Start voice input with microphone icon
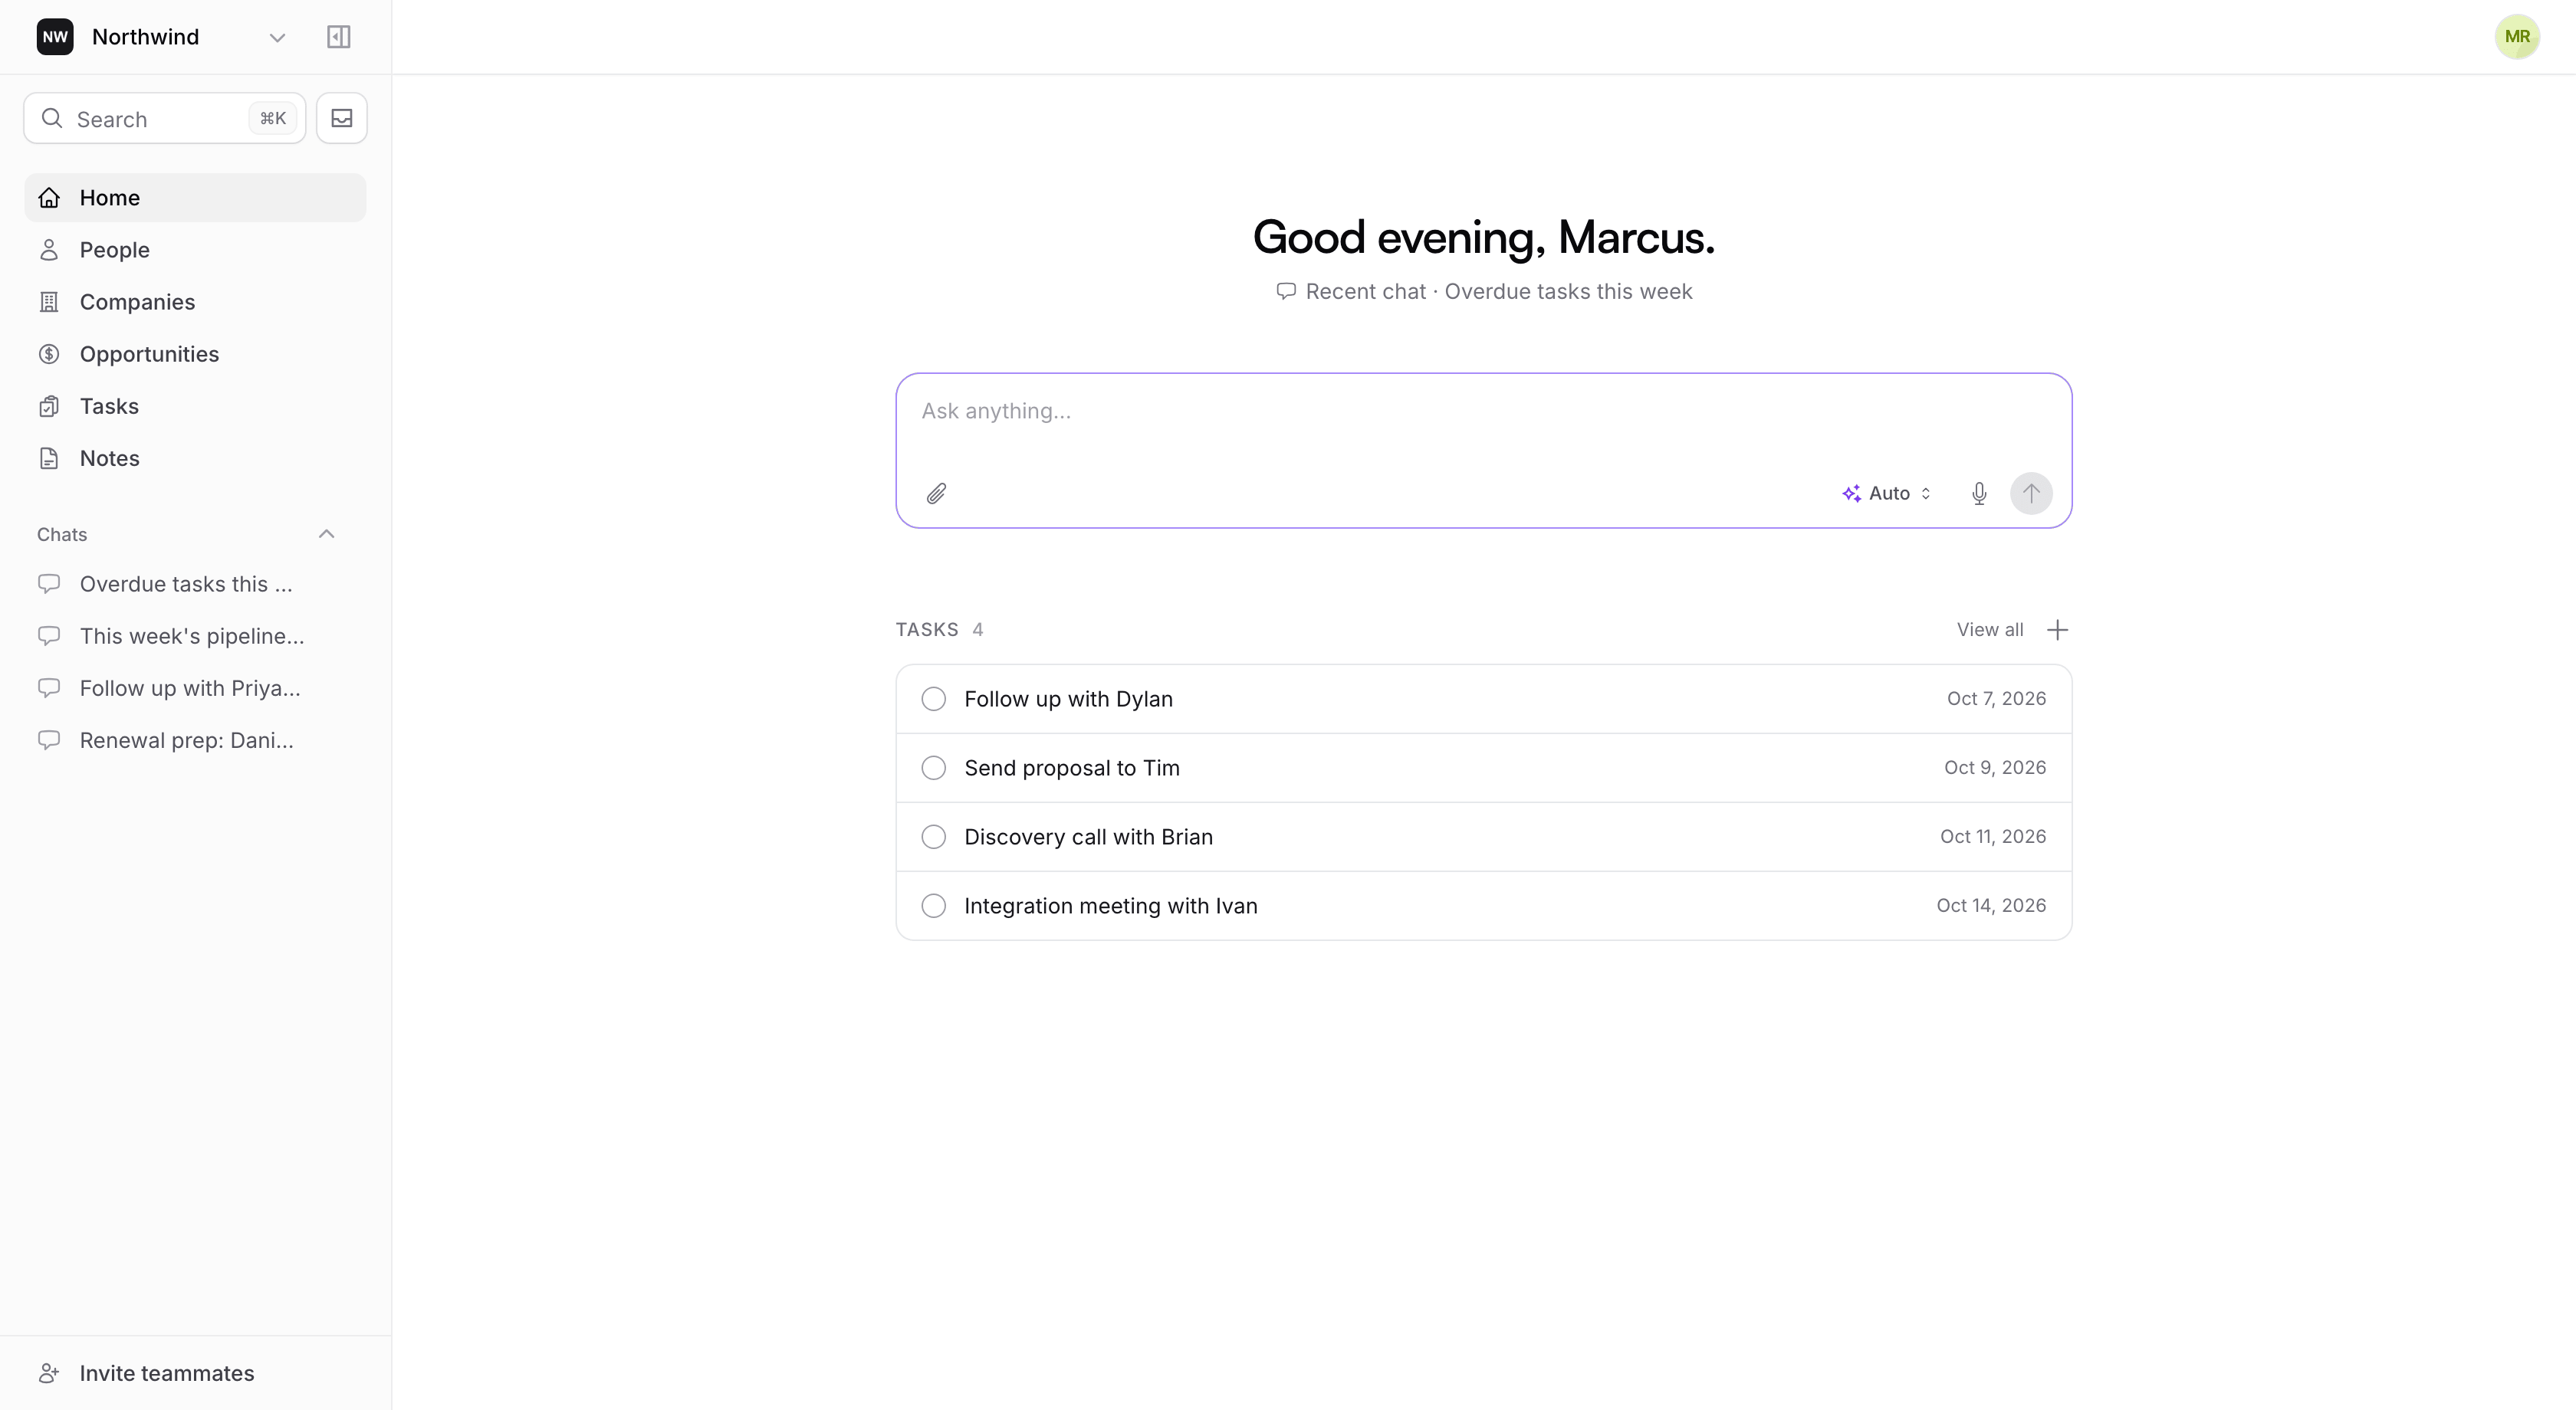This screenshot has height=1410, width=2576. [1979, 493]
